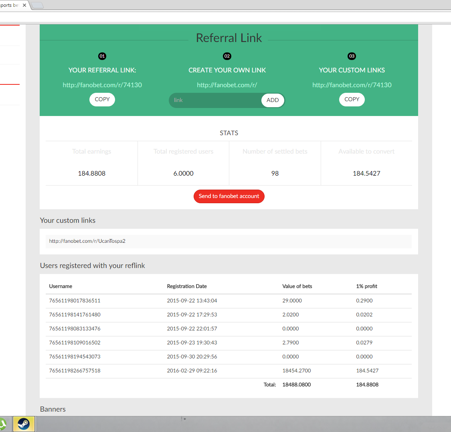
Task: Click step 03 badge icon
Action: pos(352,56)
